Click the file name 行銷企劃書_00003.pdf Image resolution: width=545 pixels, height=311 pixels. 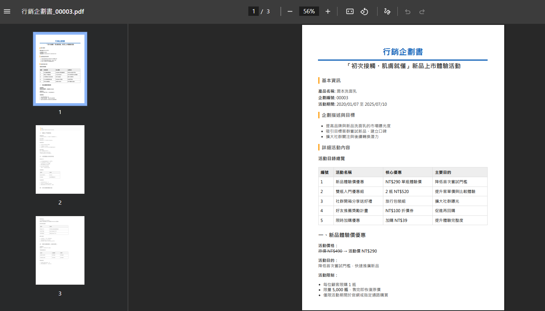point(53,12)
